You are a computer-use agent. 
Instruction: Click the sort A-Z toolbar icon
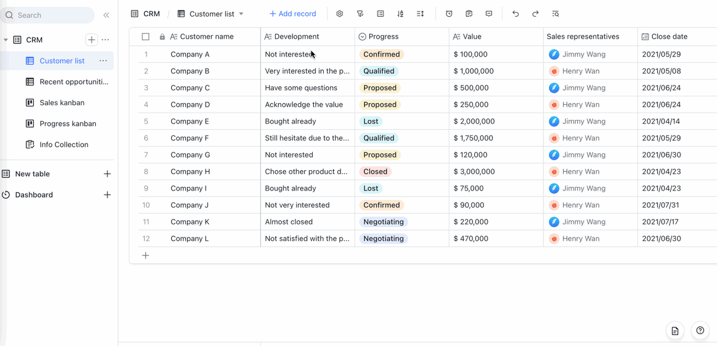(x=400, y=14)
